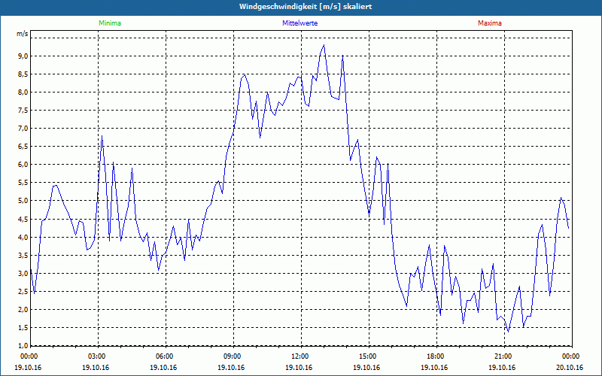The width and height of the screenshot is (602, 376).
Task: Click the chart title Windgeschwindigkeit skaliert
Action: pos(306,7)
